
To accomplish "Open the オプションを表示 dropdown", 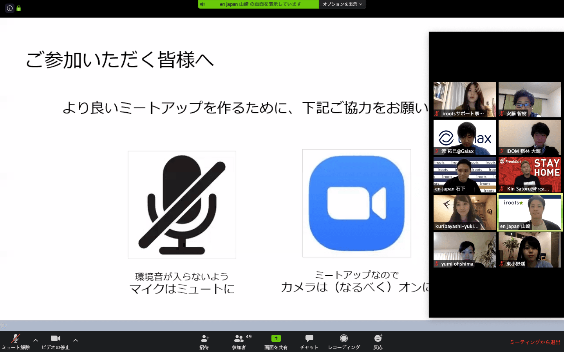I will (342, 4).
